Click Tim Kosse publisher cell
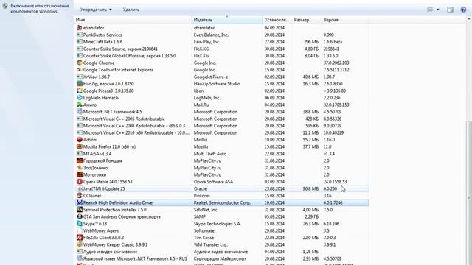 tap(204, 237)
